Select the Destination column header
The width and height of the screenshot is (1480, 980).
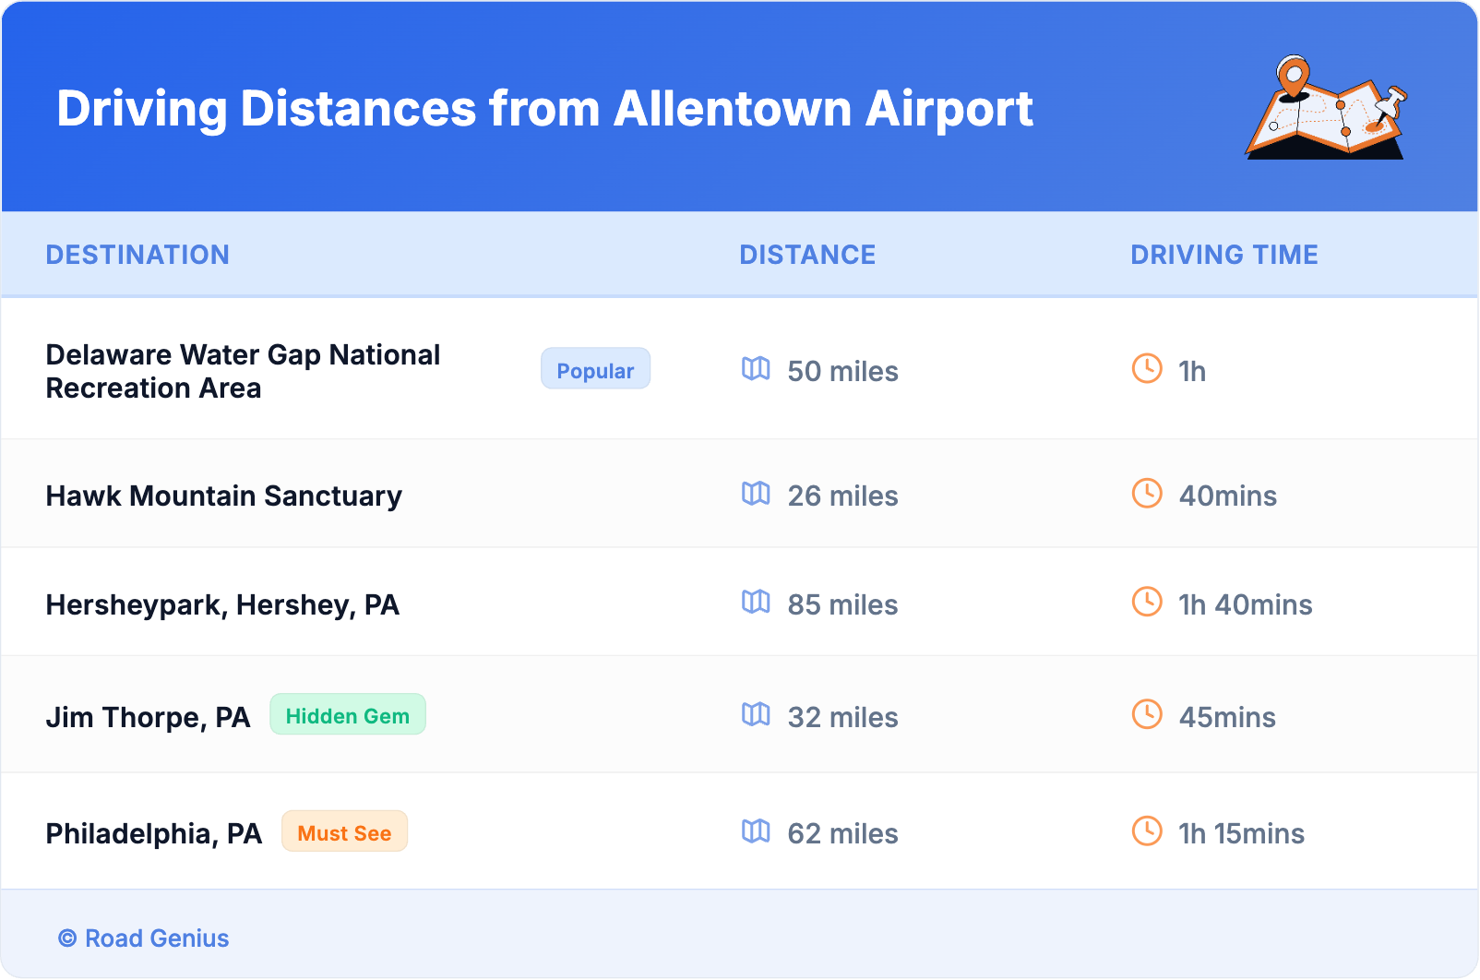pos(137,255)
